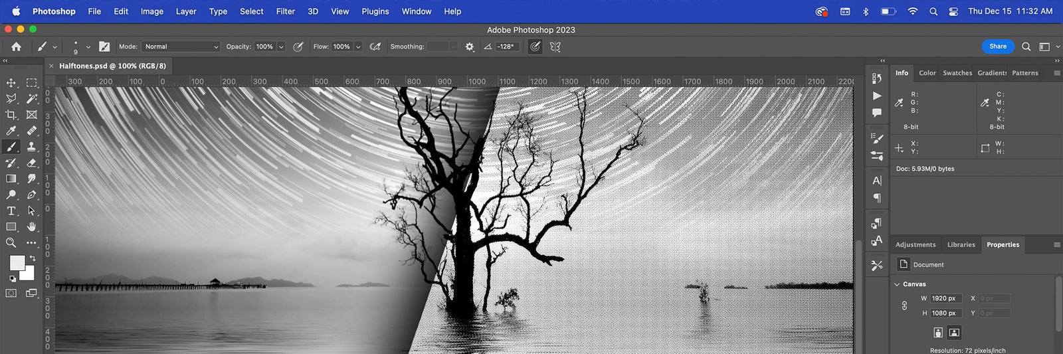This screenshot has width=1063, height=354.
Task: Open the blending Mode dropdown
Action: point(181,46)
